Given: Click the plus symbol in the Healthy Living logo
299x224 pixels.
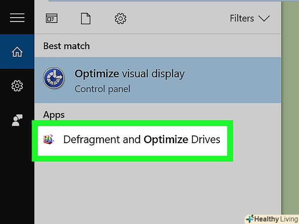Looking at the screenshot, I should click(249, 219).
